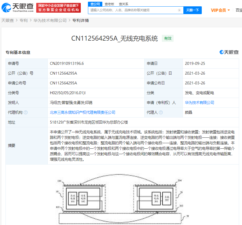Click the 百宝 item in top navigation

(x=239, y=10)
